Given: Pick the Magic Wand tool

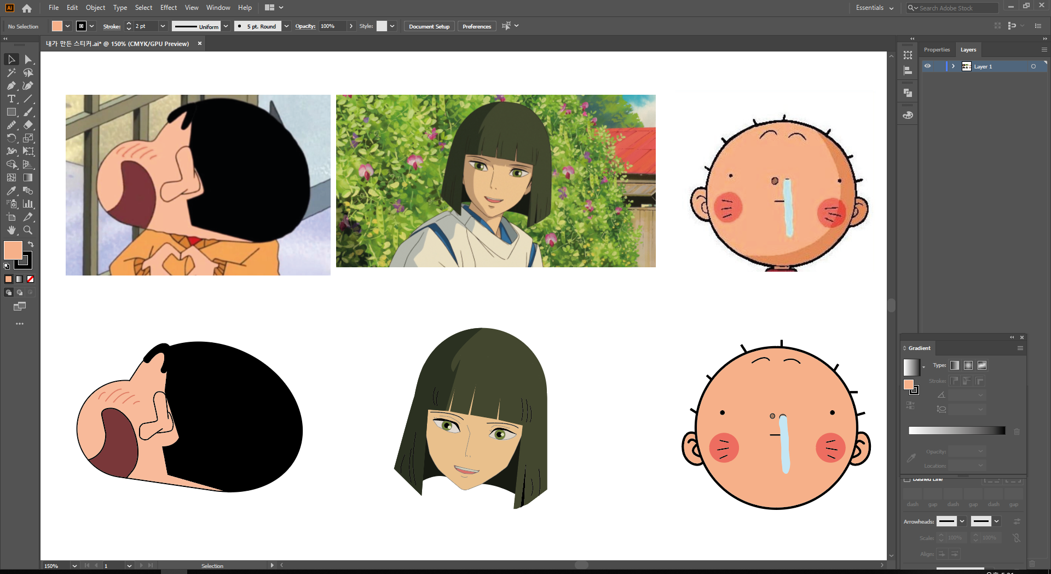Looking at the screenshot, I should [x=11, y=72].
